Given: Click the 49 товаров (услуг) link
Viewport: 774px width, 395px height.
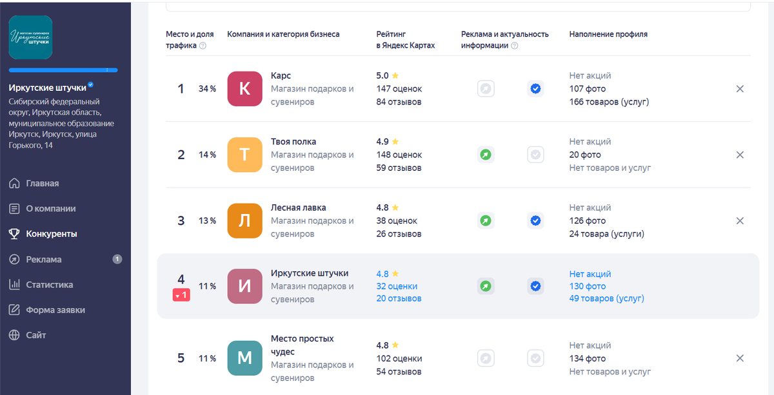Looking at the screenshot, I should click(x=606, y=298).
